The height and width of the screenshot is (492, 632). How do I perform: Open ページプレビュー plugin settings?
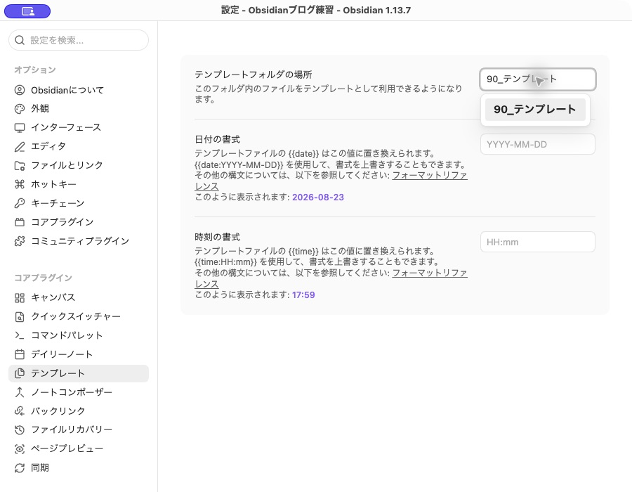pyautogui.click(x=79, y=449)
